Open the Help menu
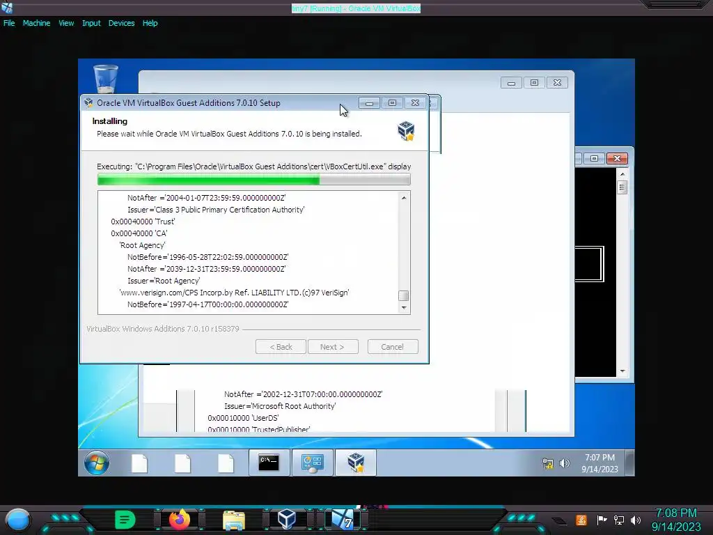 point(150,23)
